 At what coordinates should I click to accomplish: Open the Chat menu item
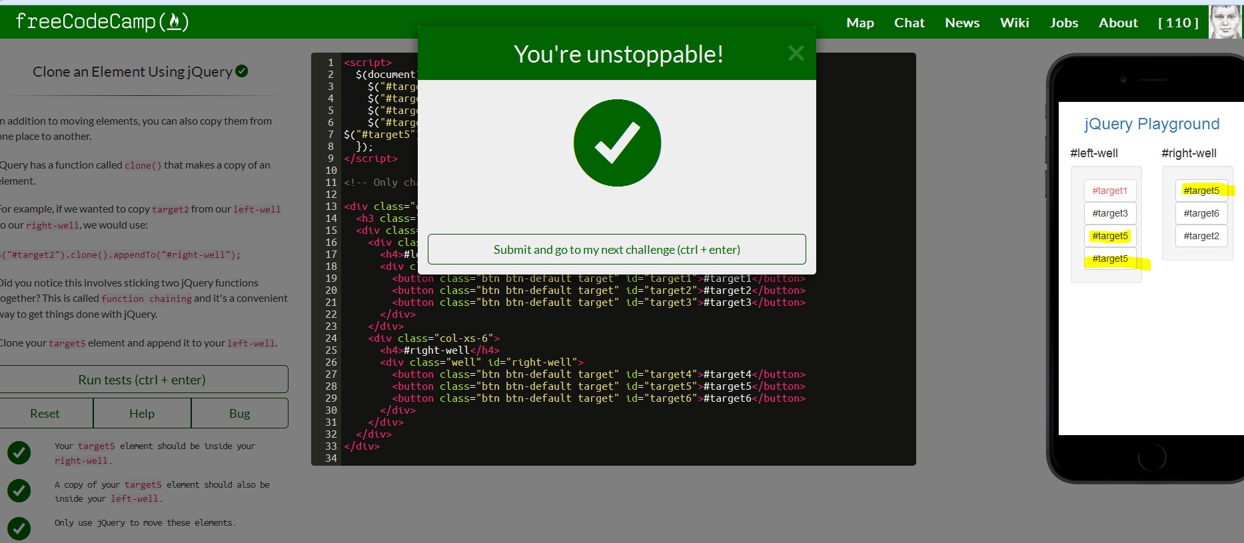coord(910,23)
